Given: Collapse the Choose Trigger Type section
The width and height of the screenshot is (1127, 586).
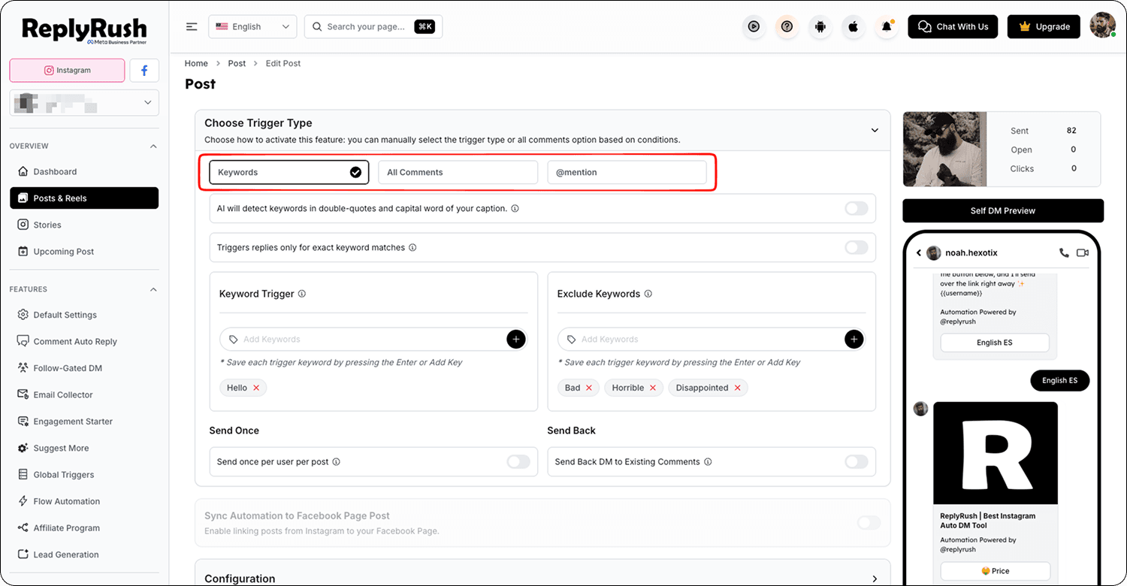Looking at the screenshot, I should point(875,130).
